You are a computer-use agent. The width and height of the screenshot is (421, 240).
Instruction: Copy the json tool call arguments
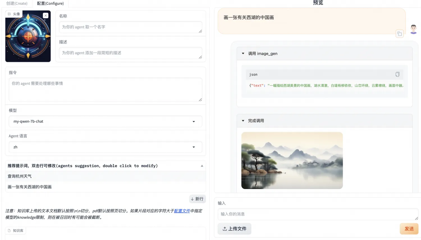[397, 74]
